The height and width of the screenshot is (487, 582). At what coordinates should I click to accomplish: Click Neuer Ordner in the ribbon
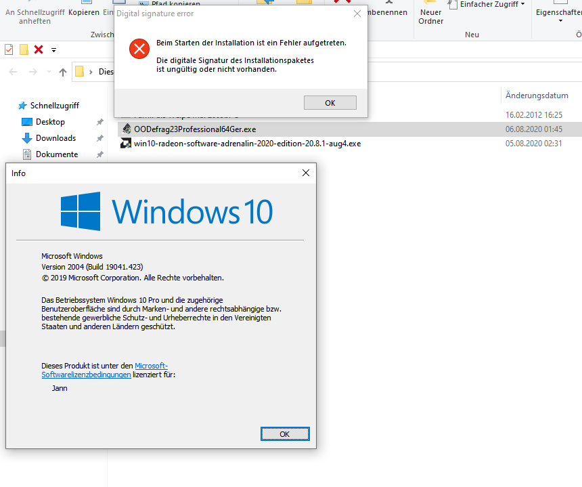point(430,17)
